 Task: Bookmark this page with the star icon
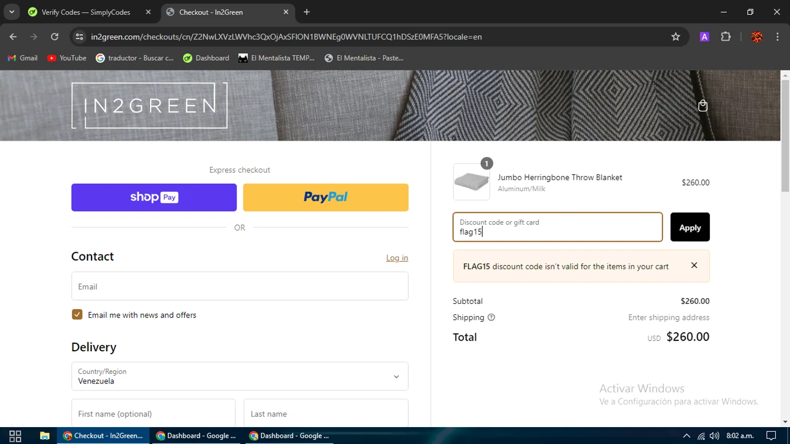click(x=676, y=37)
